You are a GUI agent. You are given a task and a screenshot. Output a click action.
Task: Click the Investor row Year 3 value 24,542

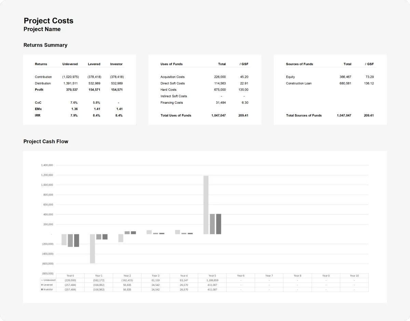coord(155,289)
